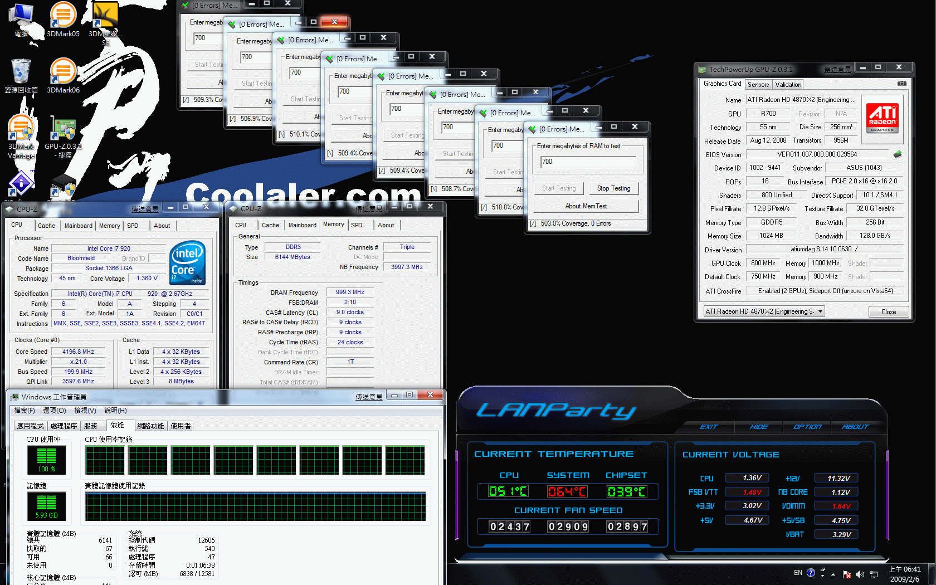Open SPD tab in right CPU-Z window
This screenshot has width=936, height=585.
point(357,225)
